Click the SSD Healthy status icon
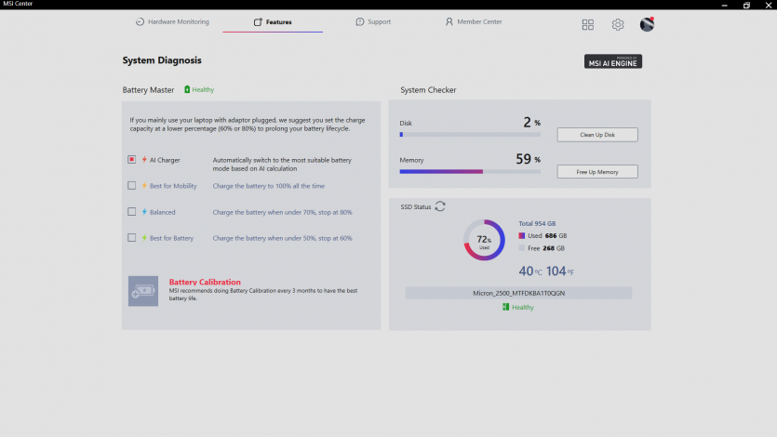Image resolution: width=777 pixels, height=437 pixels. point(506,307)
